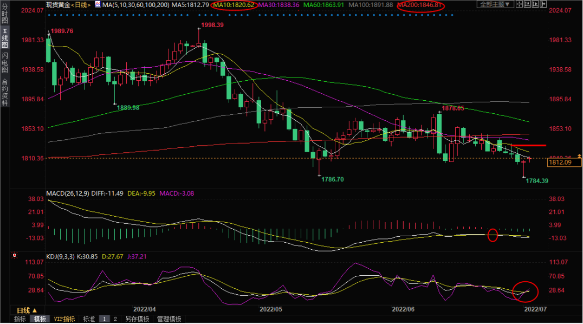Click the MA indicator chart icon
Screen dimensions: 583x324
(97, 4)
